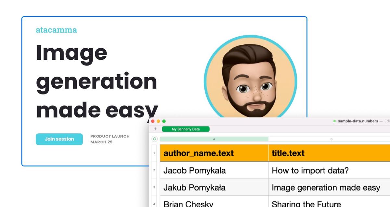
Task: Select the My Bannerly Data sheet tab
Action: [187, 129]
